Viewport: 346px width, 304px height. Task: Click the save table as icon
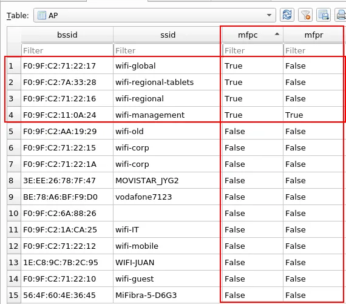(324, 15)
